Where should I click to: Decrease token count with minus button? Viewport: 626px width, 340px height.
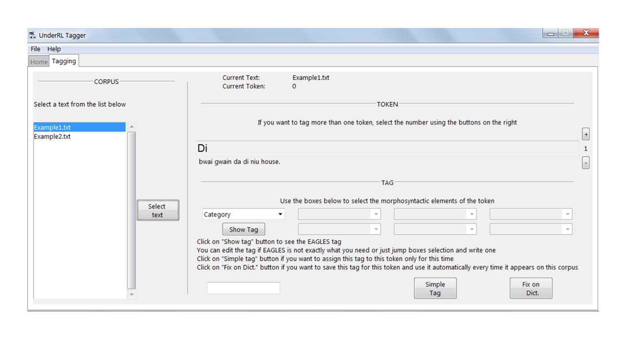(586, 163)
